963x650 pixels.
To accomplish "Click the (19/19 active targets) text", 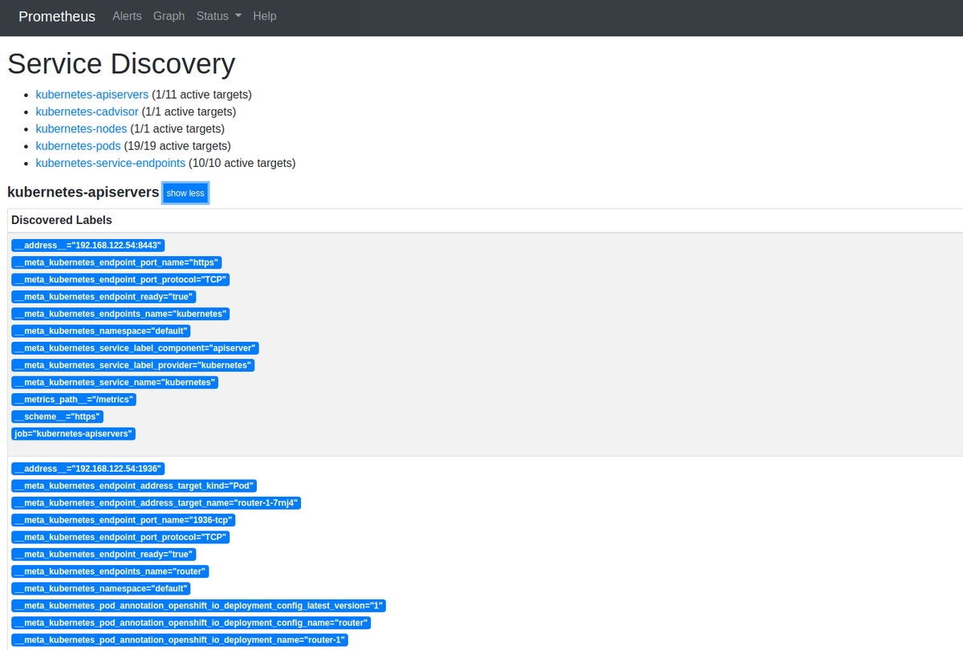I will click(177, 146).
